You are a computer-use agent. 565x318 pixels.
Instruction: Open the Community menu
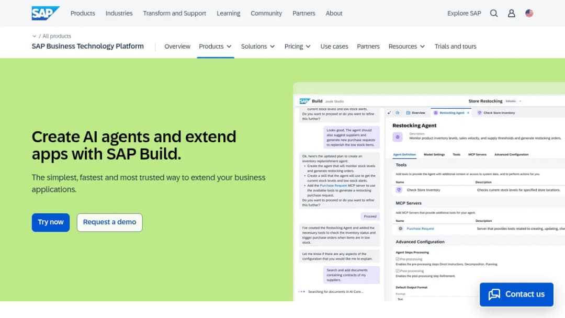[x=266, y=13]
